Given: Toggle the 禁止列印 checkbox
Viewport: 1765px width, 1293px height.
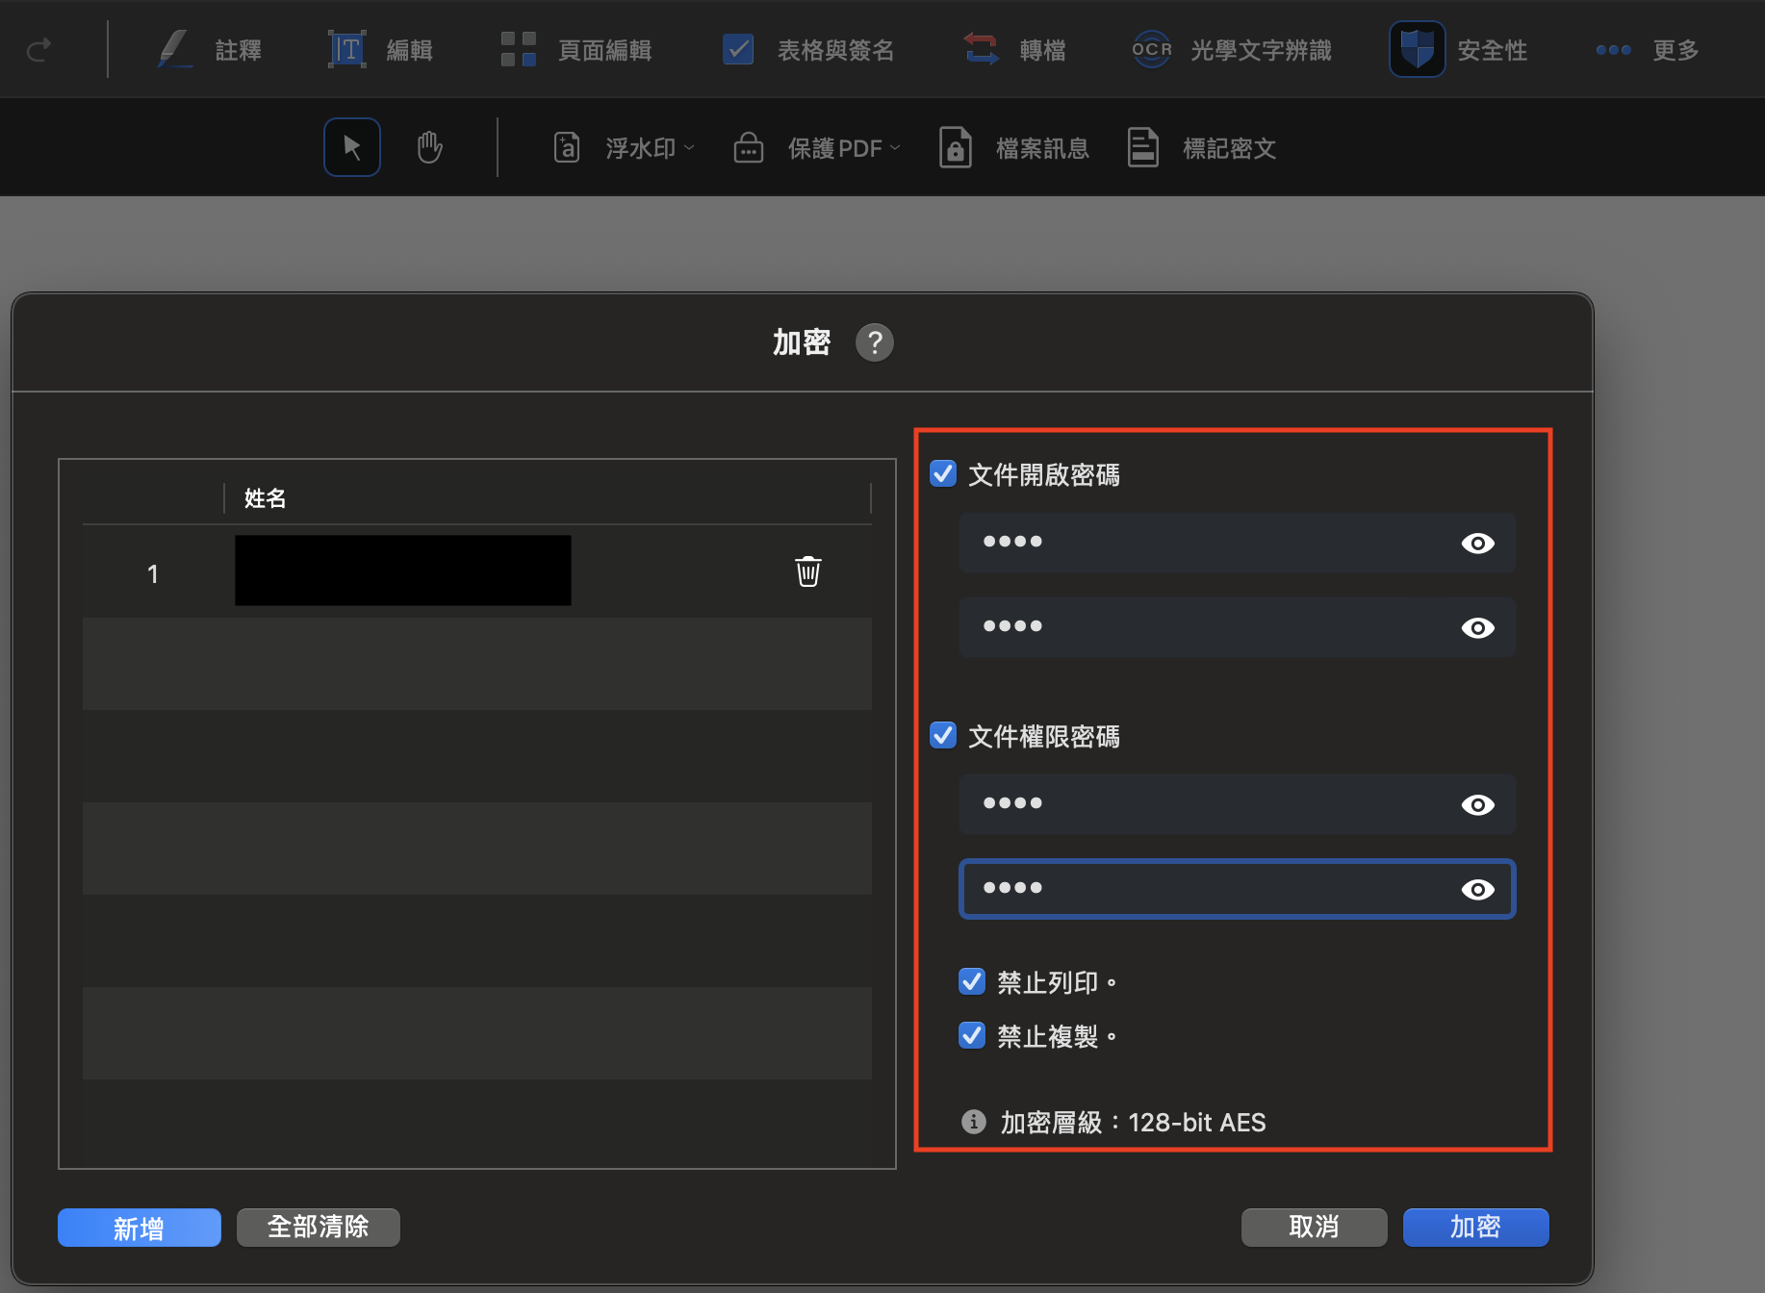Looking at the screenshot, I should (972, 981).
